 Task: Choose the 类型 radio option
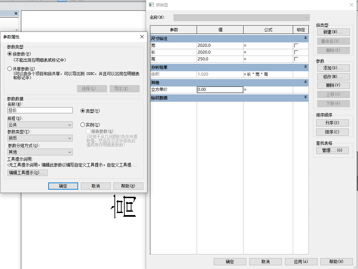[83, 111]
